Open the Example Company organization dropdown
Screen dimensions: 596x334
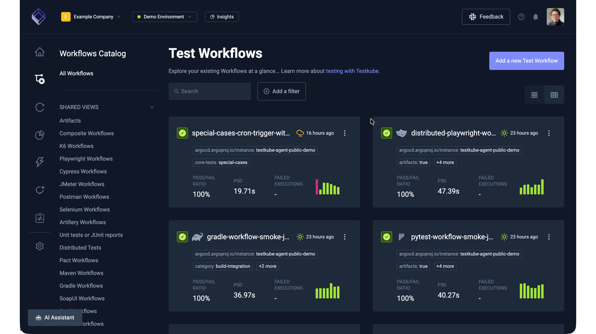click(x=91, y=17)
